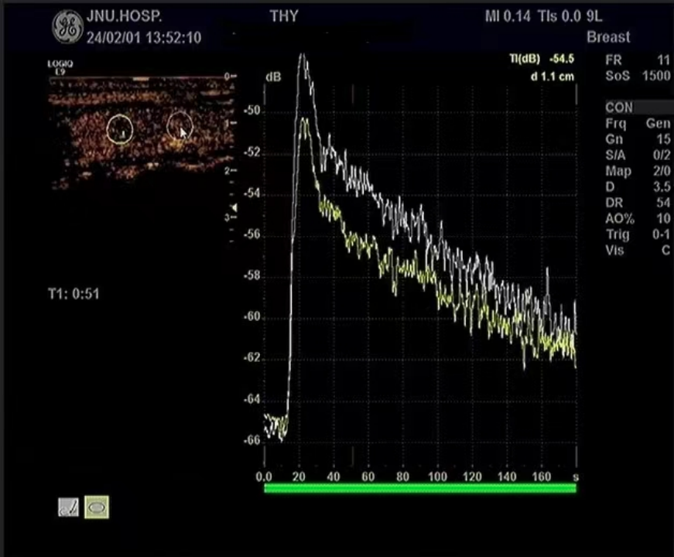The image size is (674, 557).
Task: Select the ellipse ROI tool icon
Action: 97,507
